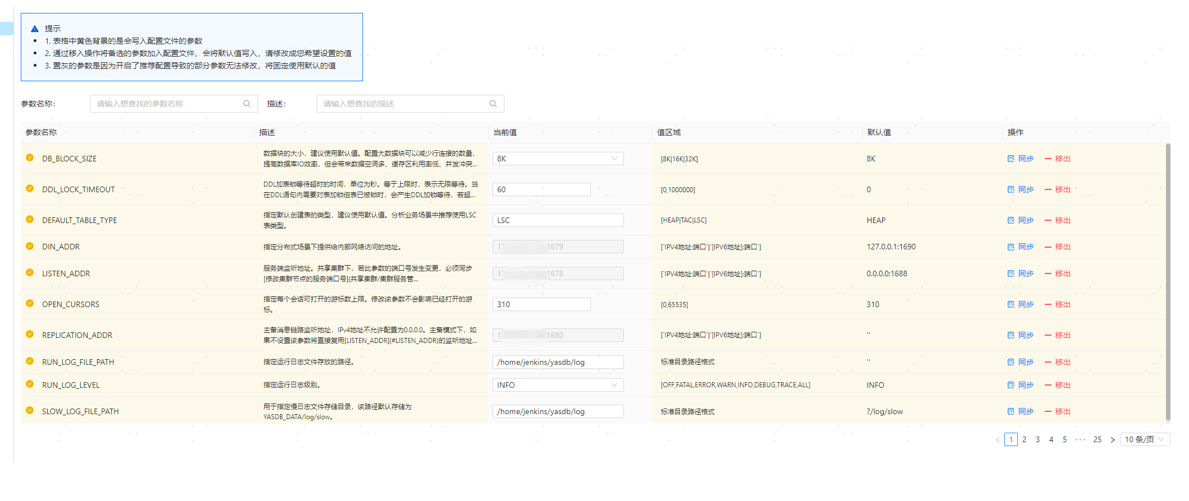Click the DDL_LOCK_TIMEOUT value field showing 60
The width and height of the screenshot is (1189, 501).
click(x=541, y=189)
